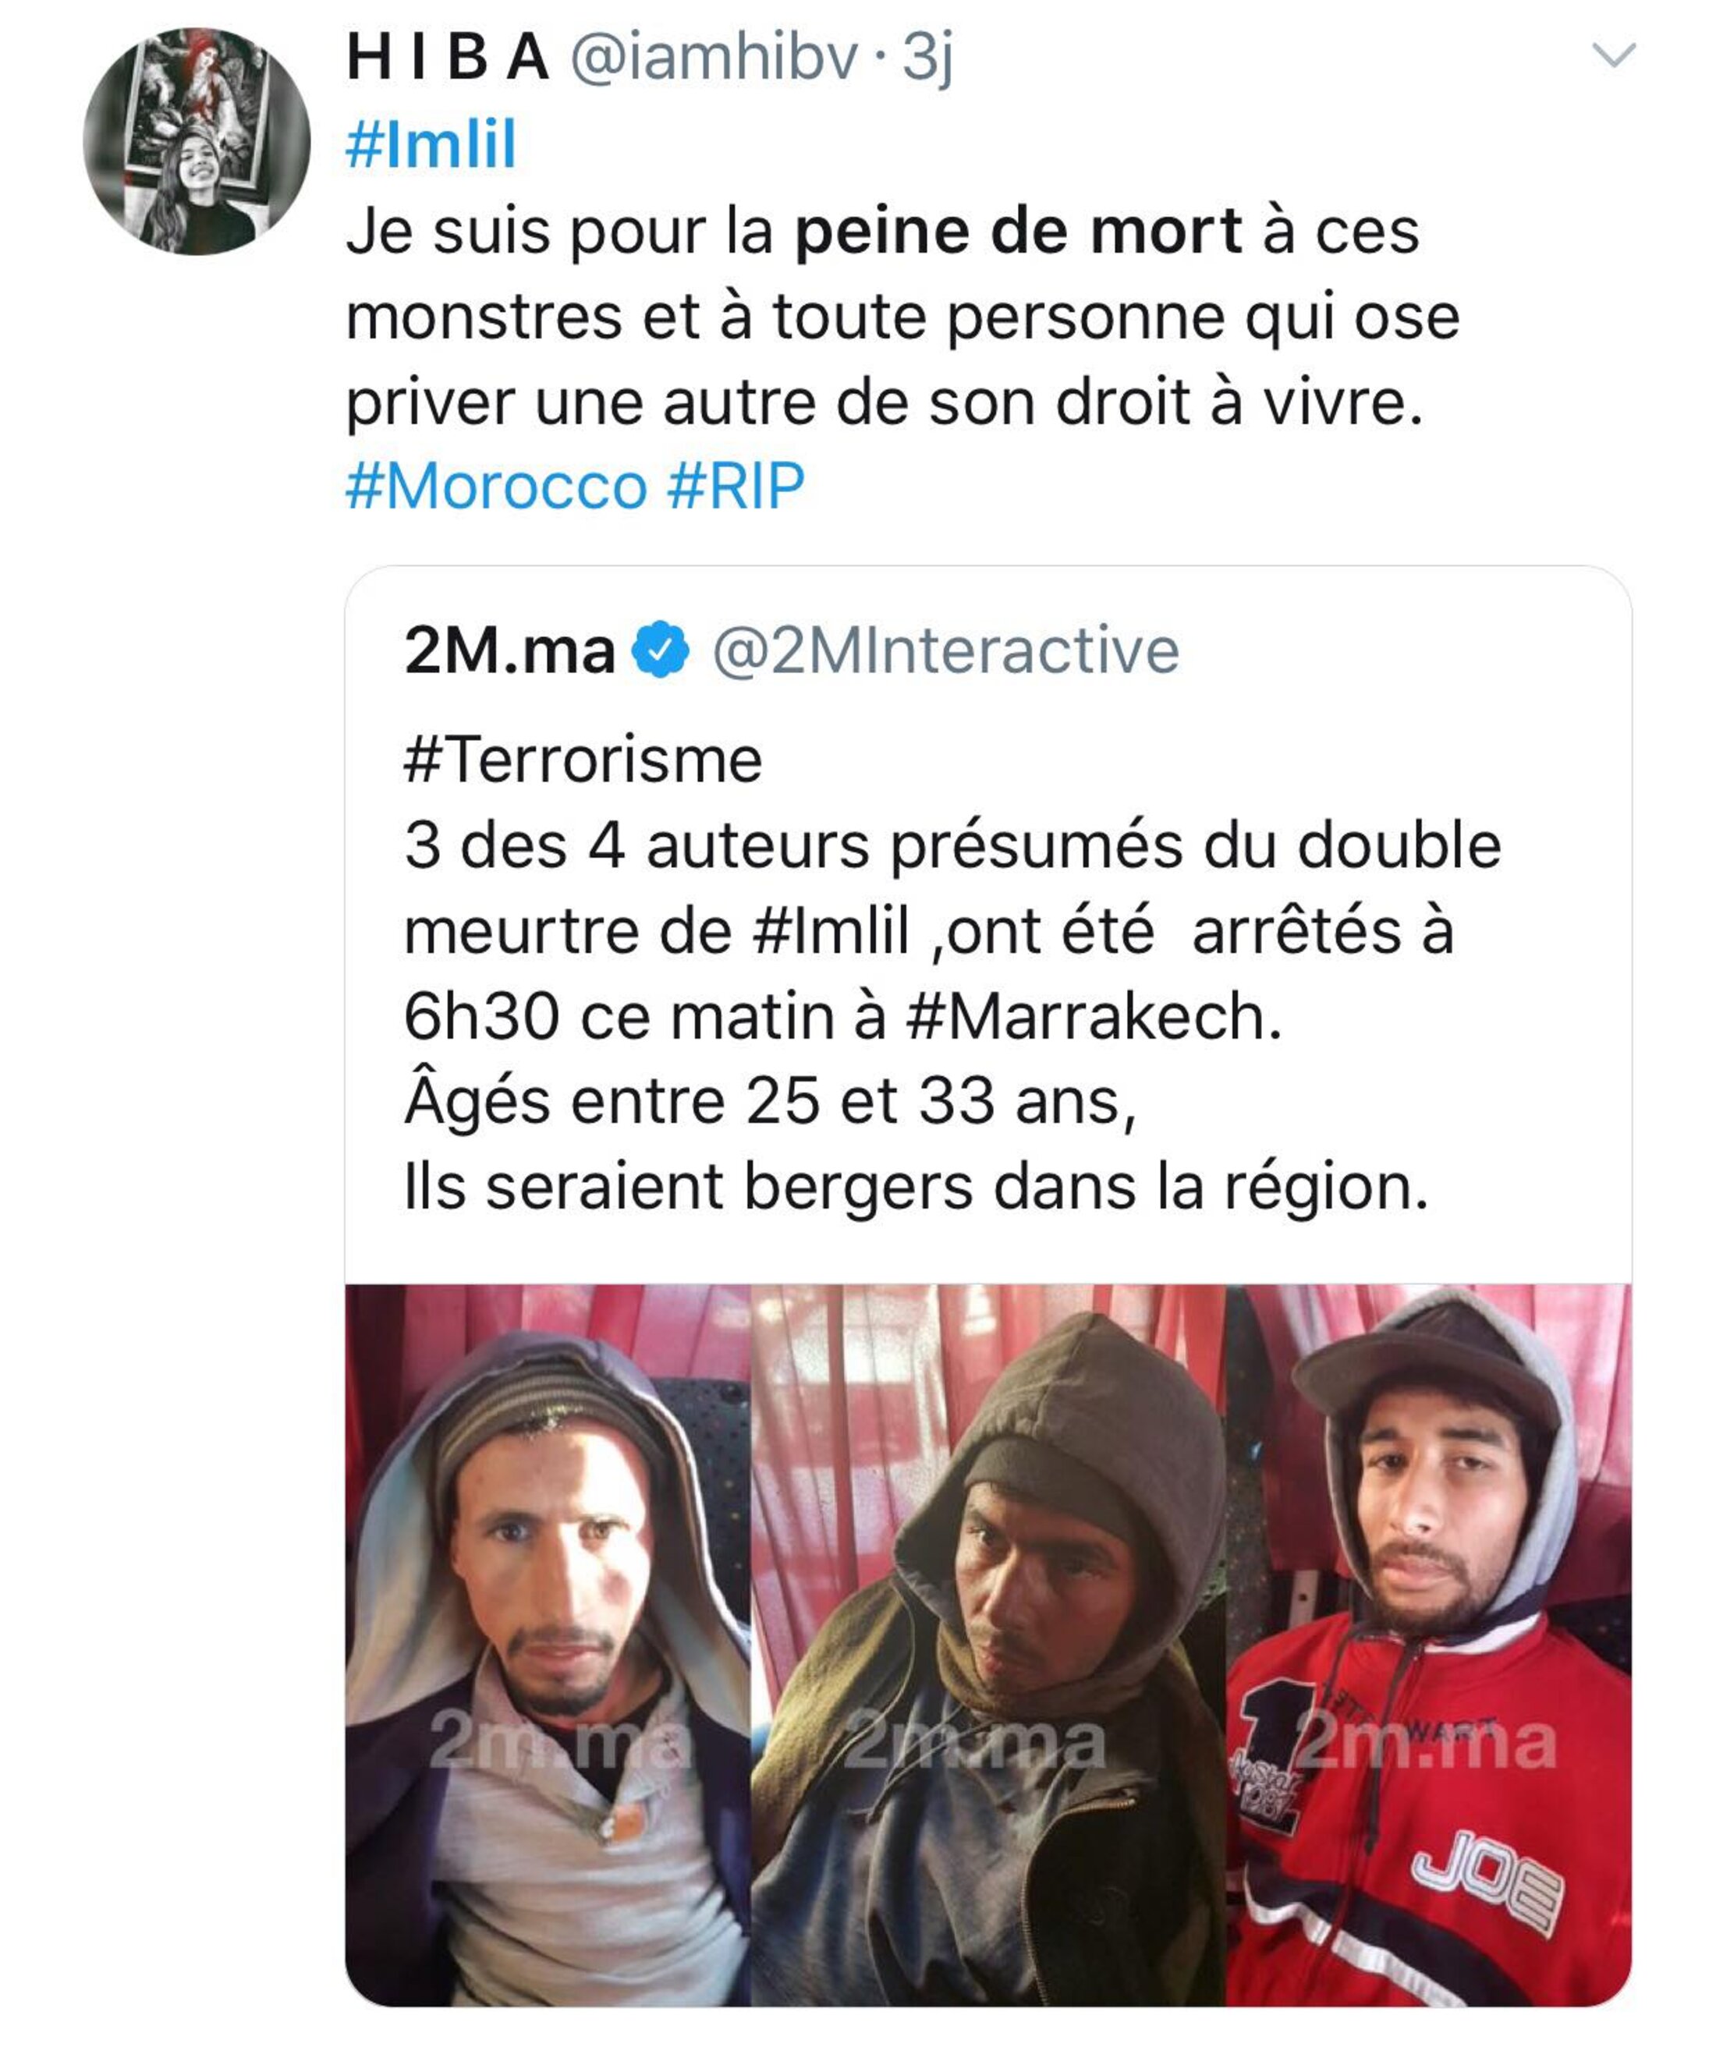Open the #RIP hashtag
The height and width of the screenshot is (2047, 1716).
[x=736, y=485]
